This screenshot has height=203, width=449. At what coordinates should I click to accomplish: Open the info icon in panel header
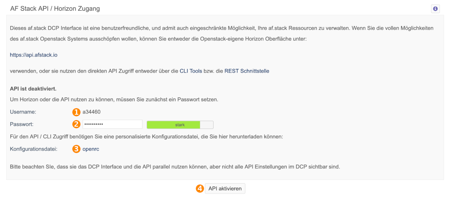tap(435, 9)
